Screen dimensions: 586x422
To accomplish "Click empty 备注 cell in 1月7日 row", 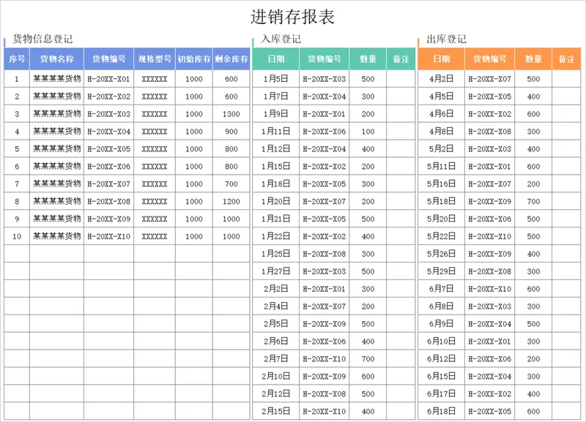I will (401, 97).
